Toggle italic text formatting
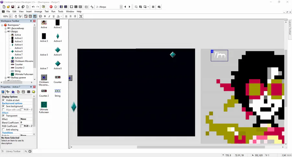The width and height of the screenshot is (292, 157). (49, 16)
